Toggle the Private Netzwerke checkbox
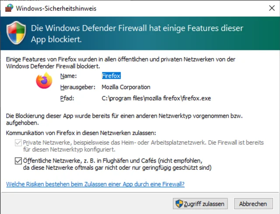 coord(18,143)
